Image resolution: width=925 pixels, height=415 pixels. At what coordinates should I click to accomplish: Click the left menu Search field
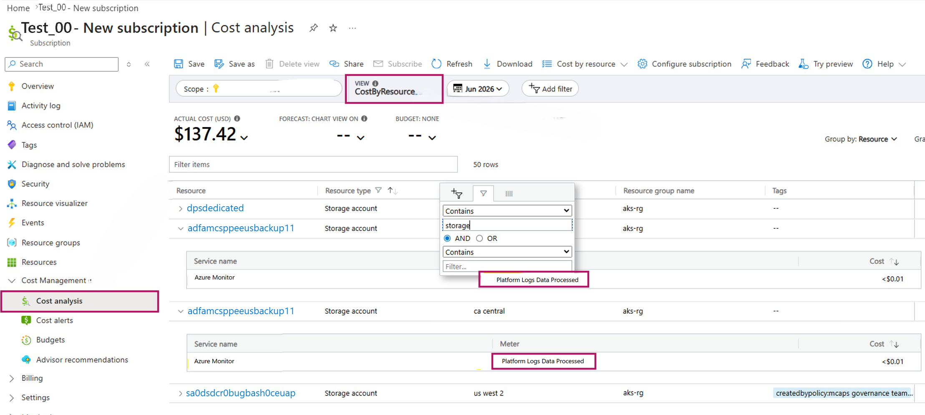pos(62,64)
